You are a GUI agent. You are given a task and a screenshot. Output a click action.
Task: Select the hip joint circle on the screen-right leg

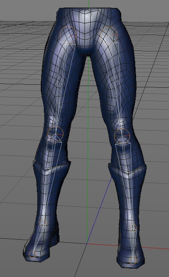(109, 35)
